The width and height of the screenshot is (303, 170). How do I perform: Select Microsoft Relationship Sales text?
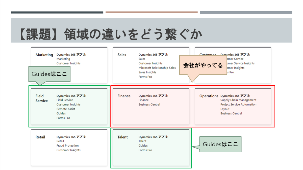click(157, 68)
